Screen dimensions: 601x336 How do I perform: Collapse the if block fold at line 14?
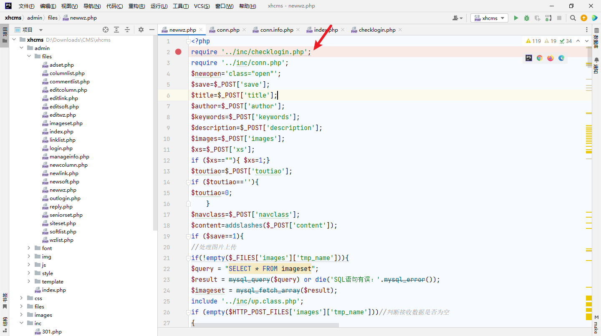[x=188, y=182]
